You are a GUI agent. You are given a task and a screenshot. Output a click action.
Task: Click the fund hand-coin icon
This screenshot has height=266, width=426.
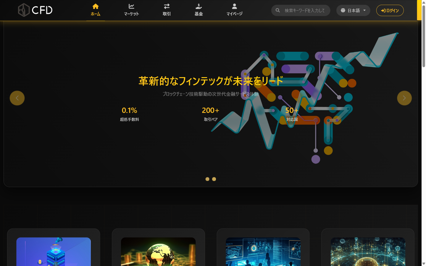tap(199, 6)
